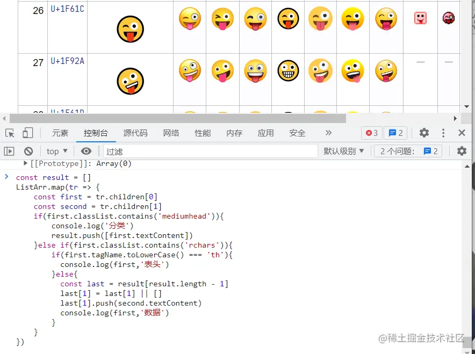
Task: Click the round red emoji in row 26
Action: (449, 18)
